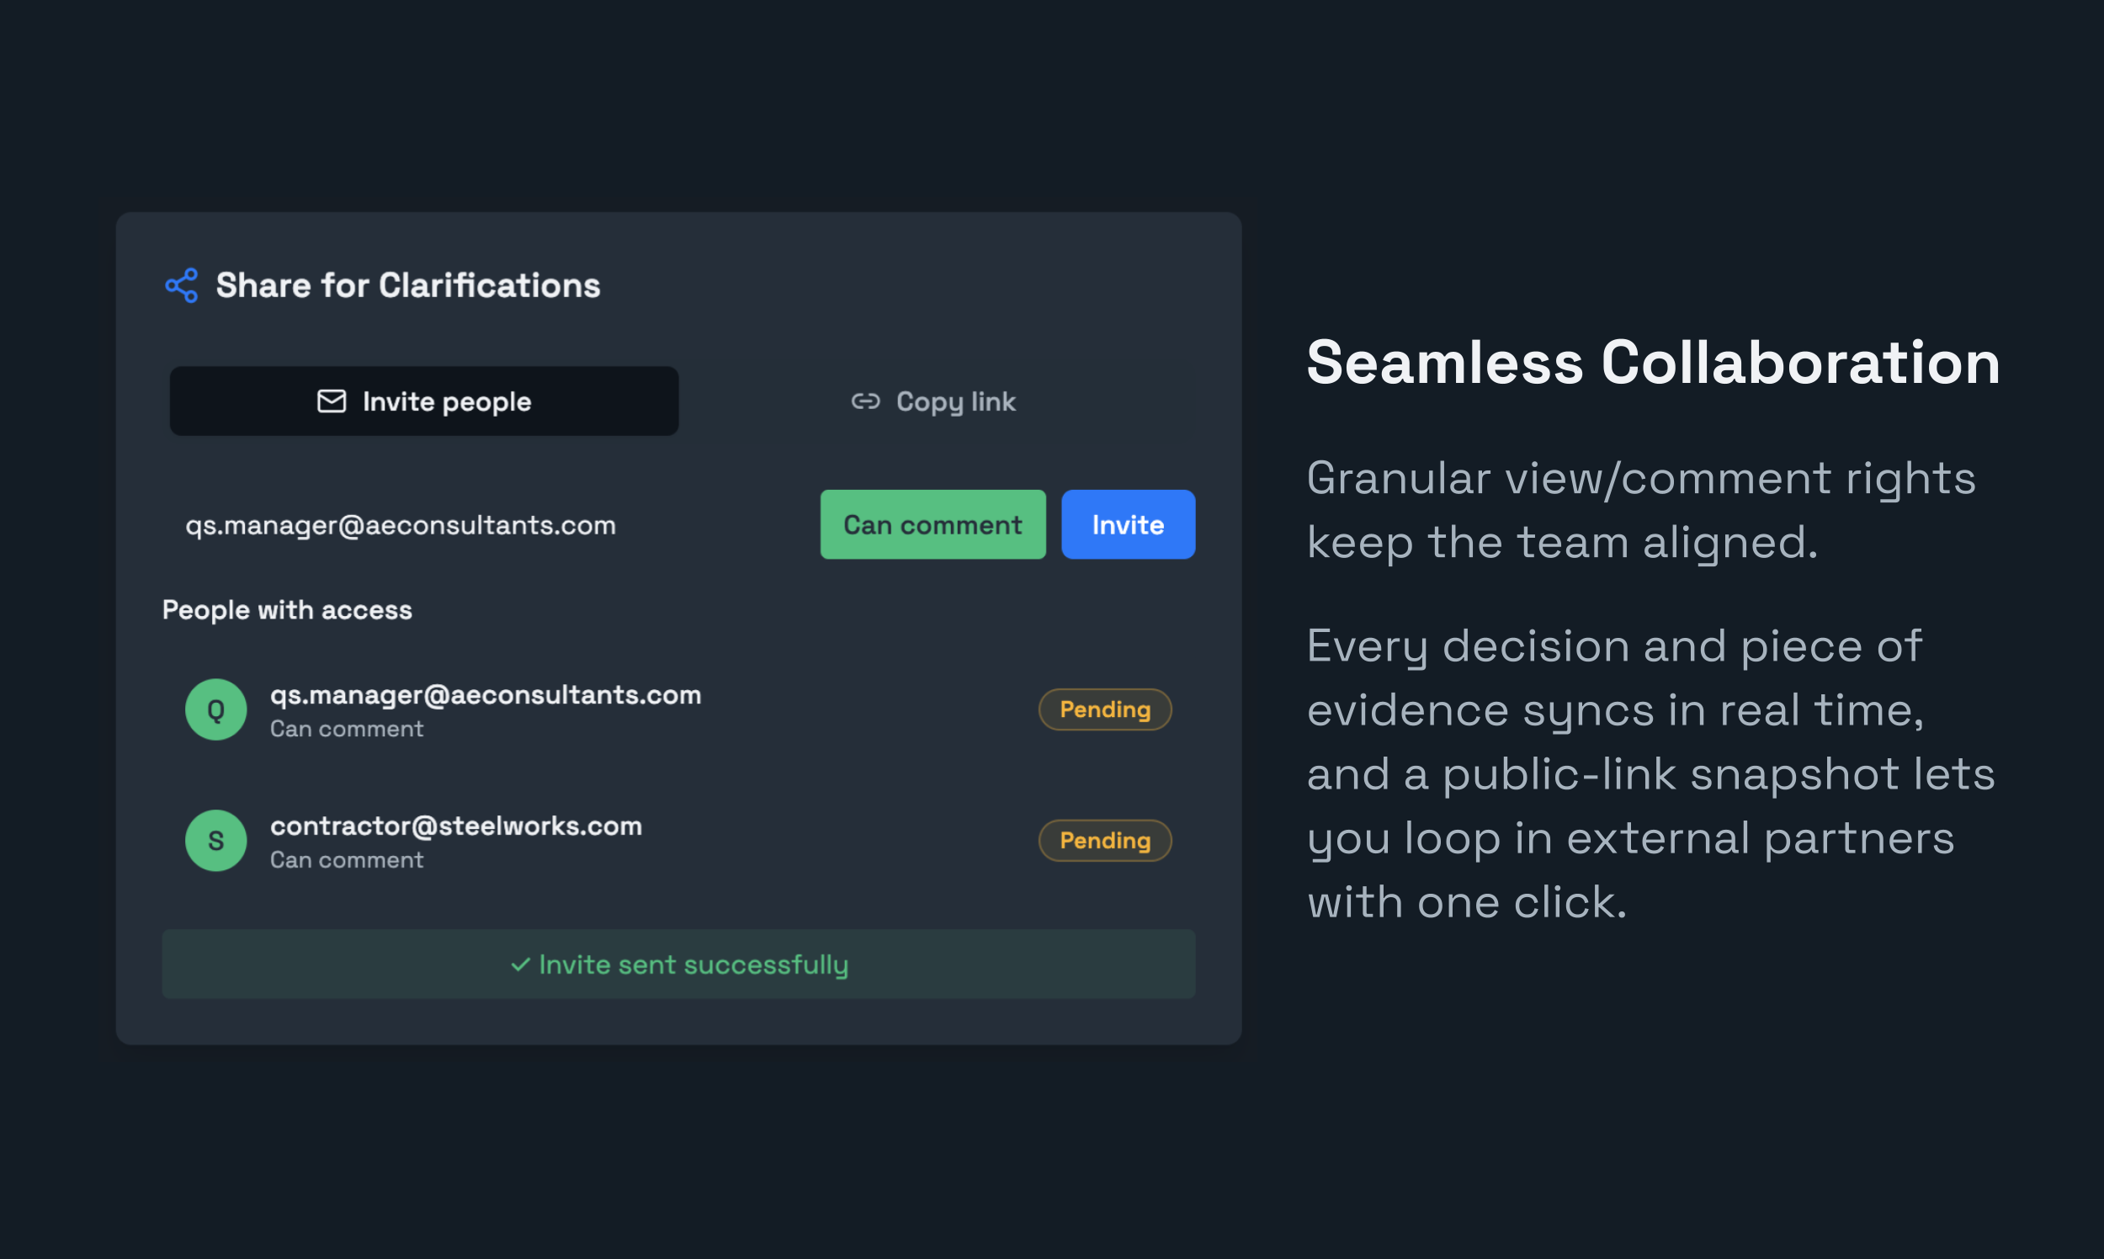Click the email address input field
2104x1259 pixels.
484,524
